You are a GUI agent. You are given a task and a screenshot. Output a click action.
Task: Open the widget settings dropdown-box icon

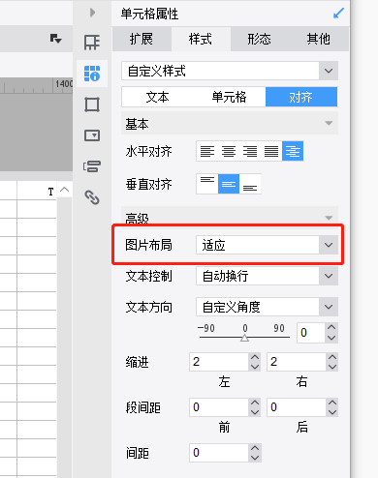[x=92, y=135]
